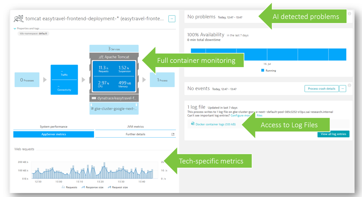Click the View all log entries button
Image resolution: width=362 pixels, height=197 pixels.
333,134
